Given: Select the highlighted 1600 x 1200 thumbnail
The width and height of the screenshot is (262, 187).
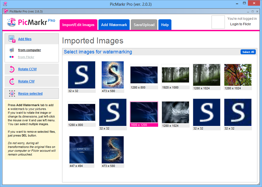Looking at the screenshot, I should [144, 112].
